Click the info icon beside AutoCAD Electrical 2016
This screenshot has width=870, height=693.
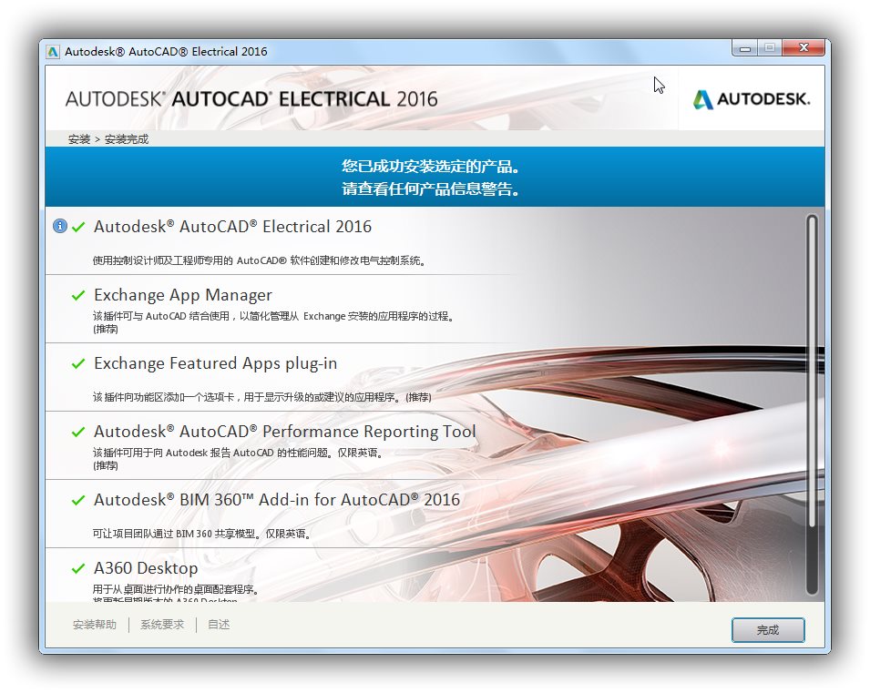(60, 226)
